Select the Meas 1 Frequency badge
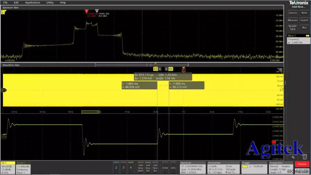Image resolution: width=311 pixels, height=175 pixels. 299,39
